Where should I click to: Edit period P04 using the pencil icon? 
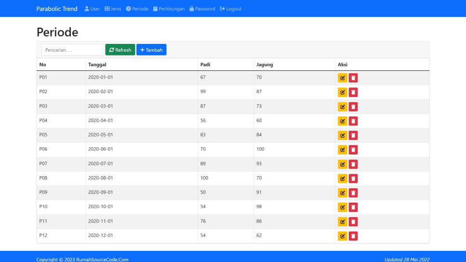(343, 121)
